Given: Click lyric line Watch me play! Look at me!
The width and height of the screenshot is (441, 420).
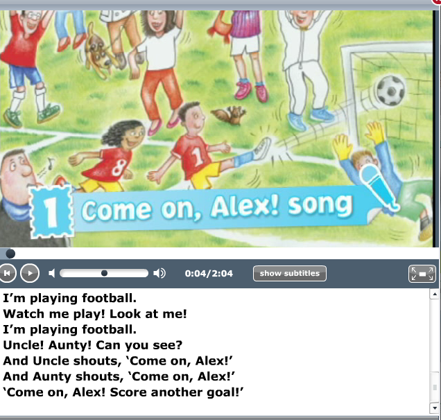Looking at the screenshot, I should coord(95,314).
